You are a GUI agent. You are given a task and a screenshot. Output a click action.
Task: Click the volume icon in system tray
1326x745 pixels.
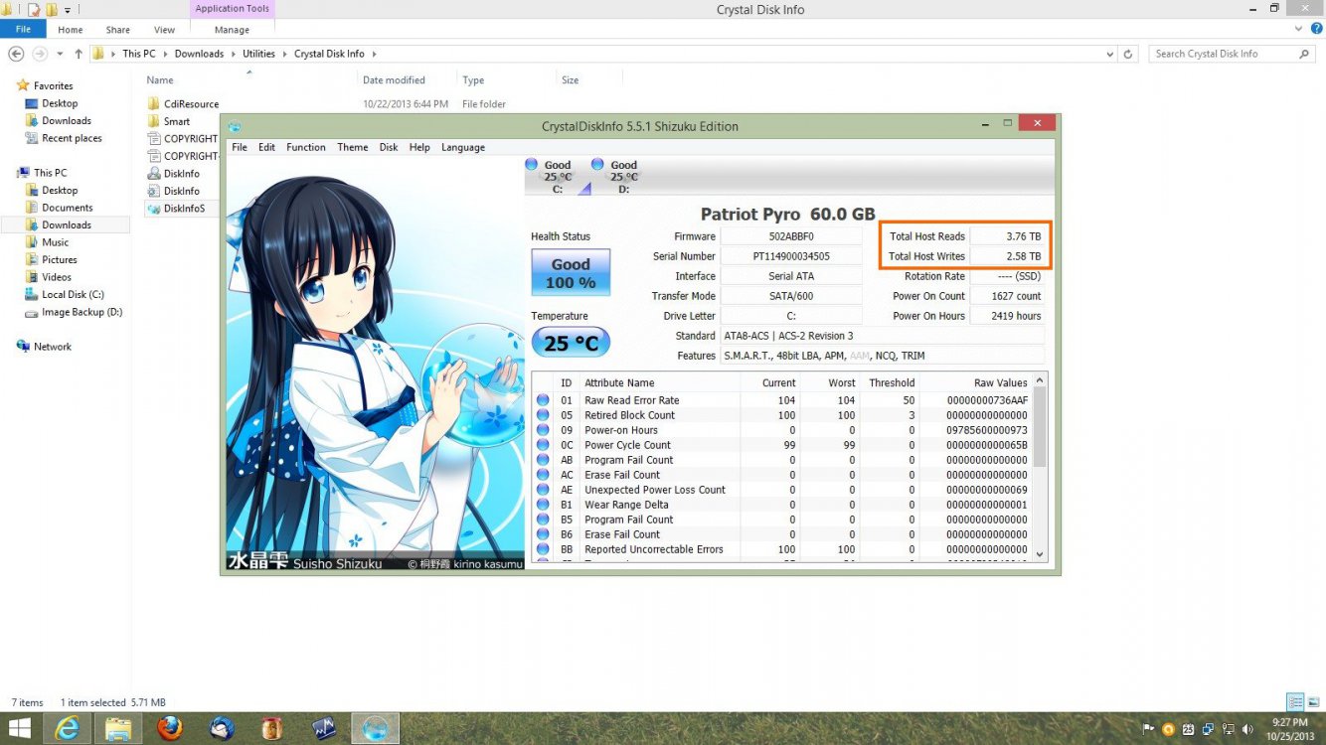[x=1245, y=728]
